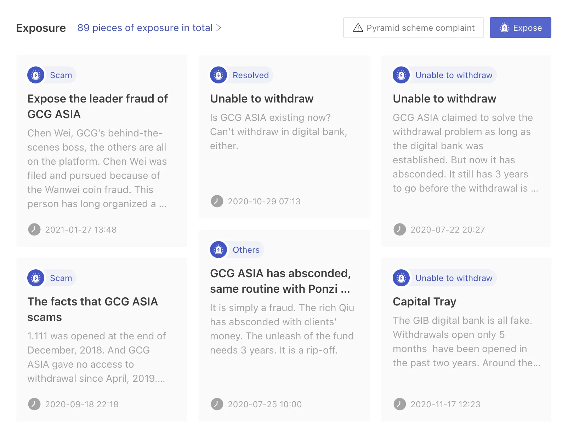The width and height of the screenshot is (568, 432).
Task: Open the 'Capital Tray' post title
Action: [425, 302]
